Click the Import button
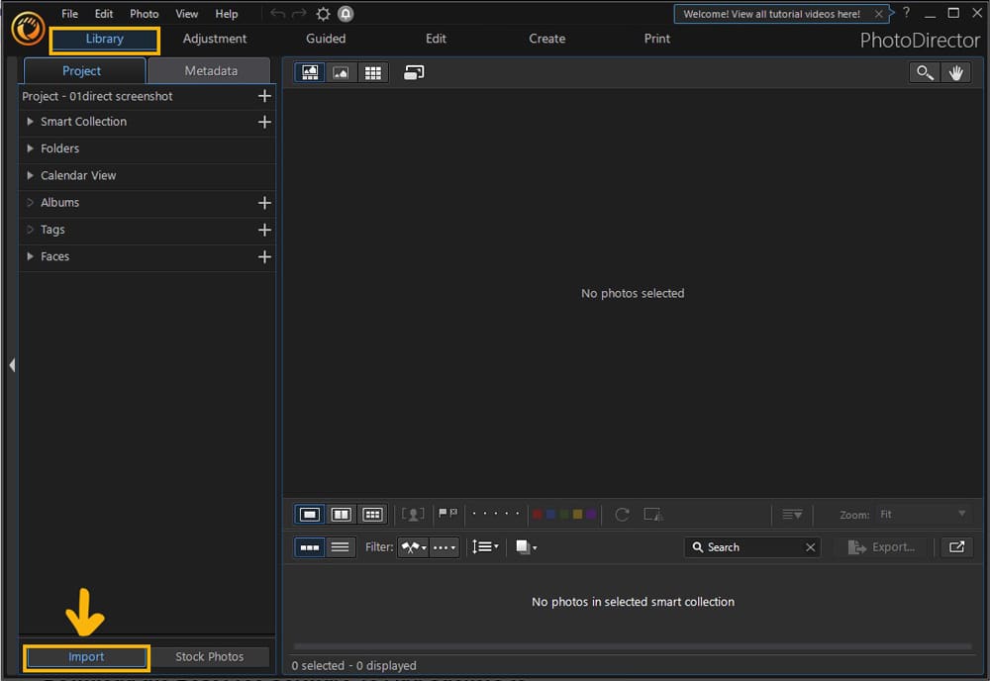This screenshot has height=681, width=990. (x=86, y=656)
